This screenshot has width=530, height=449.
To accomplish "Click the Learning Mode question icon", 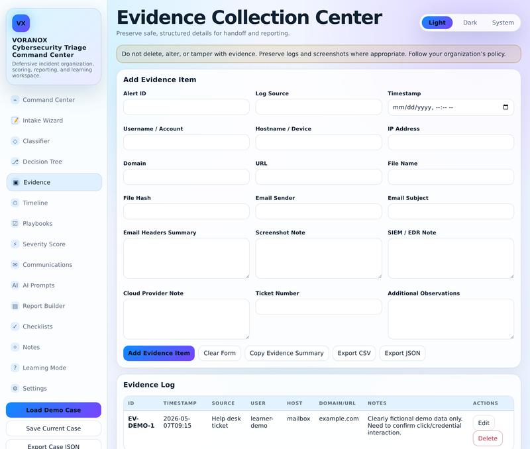I will pyautogui.click(x=15, y=368).
